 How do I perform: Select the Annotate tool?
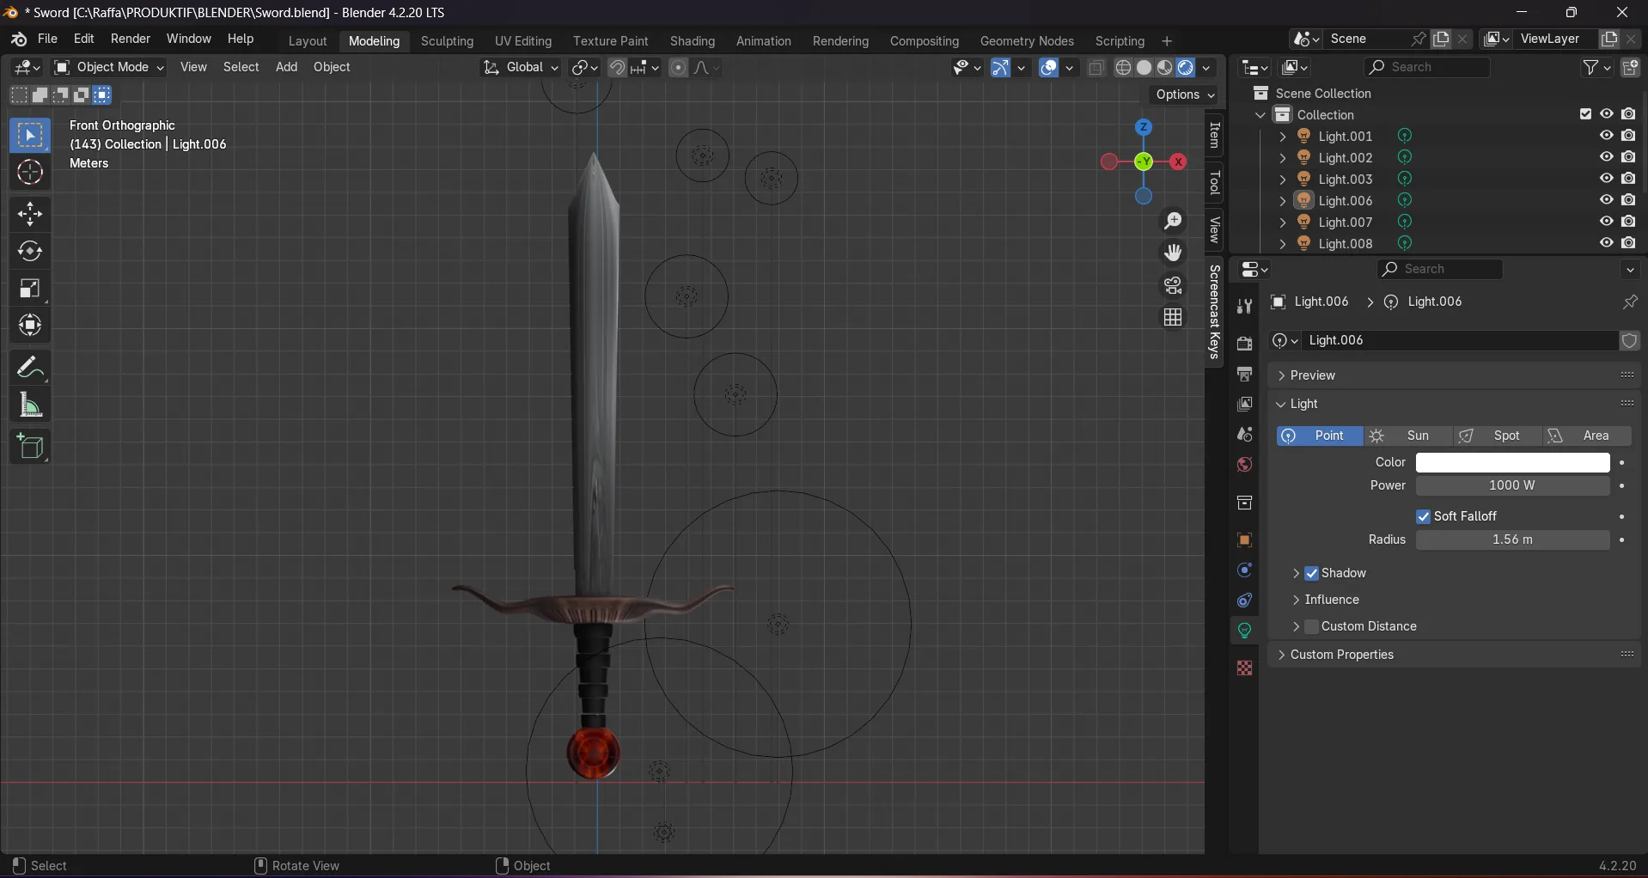30,368
